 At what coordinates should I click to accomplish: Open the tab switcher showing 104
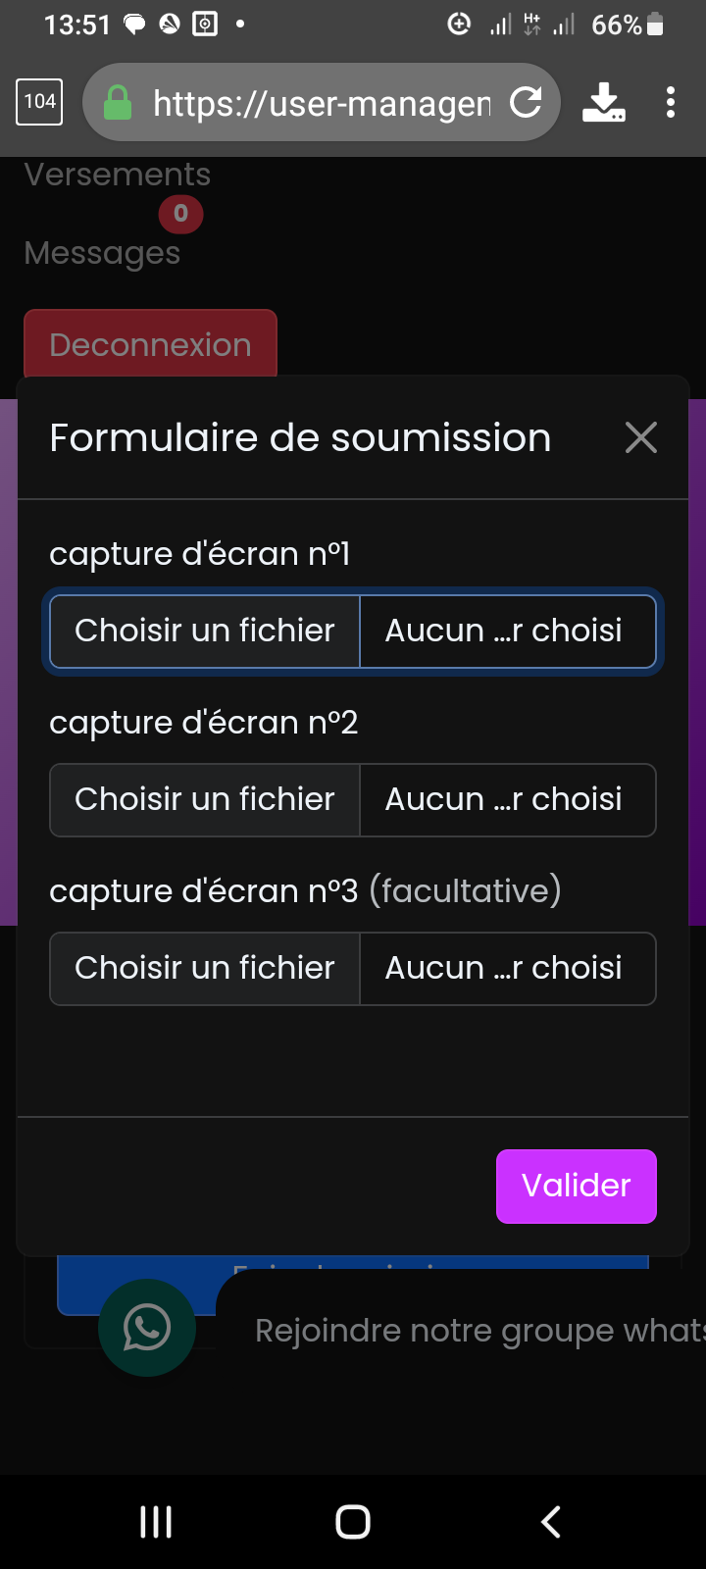pos(39,102)
